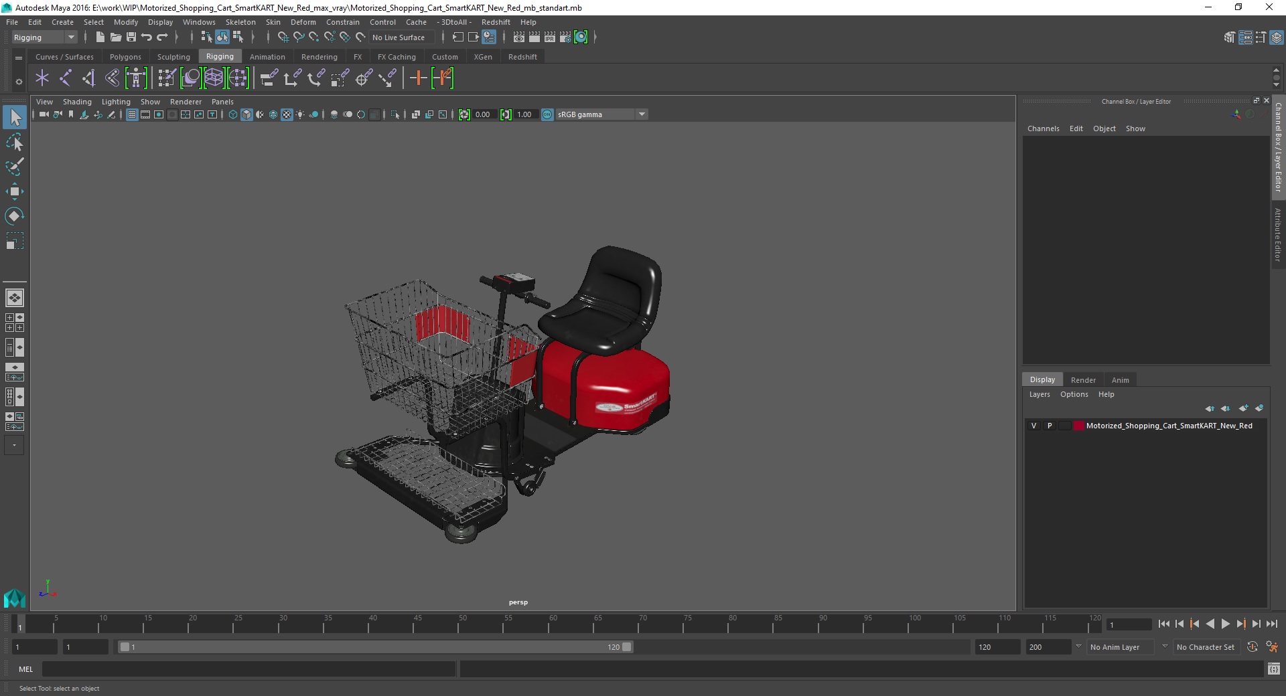Toggle Snap to Grids icon
This screenshot has width=1286, height=696.
[x=283, y=37]
